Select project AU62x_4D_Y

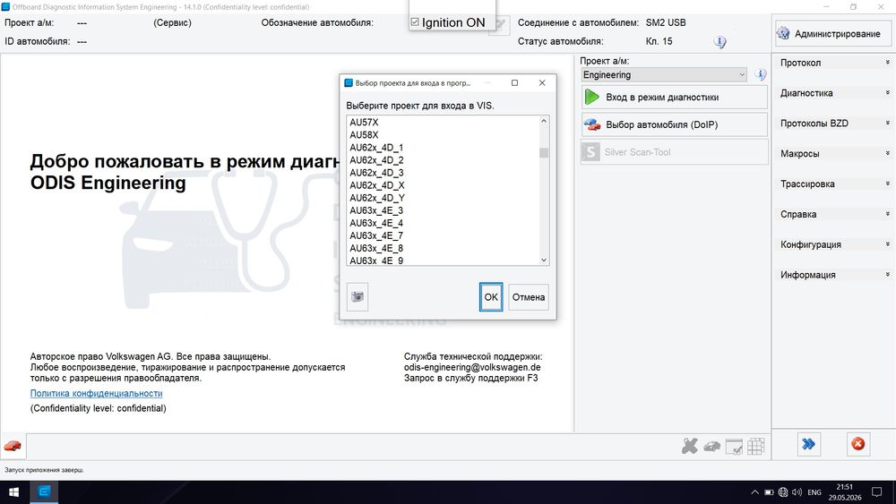[377, 198]
